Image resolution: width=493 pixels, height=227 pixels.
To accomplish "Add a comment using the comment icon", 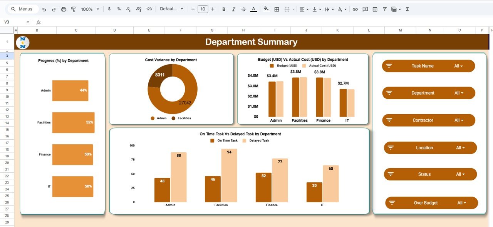I will [x=365, y=9].
